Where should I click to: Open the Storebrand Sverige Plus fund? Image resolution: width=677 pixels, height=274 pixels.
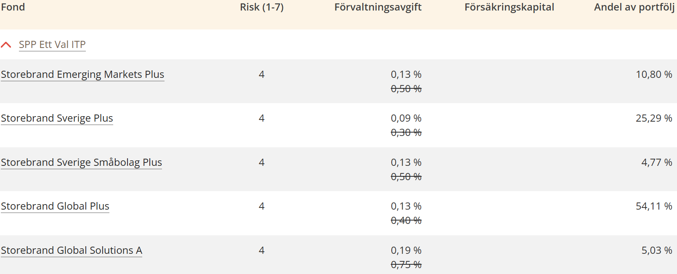[57, 118]
